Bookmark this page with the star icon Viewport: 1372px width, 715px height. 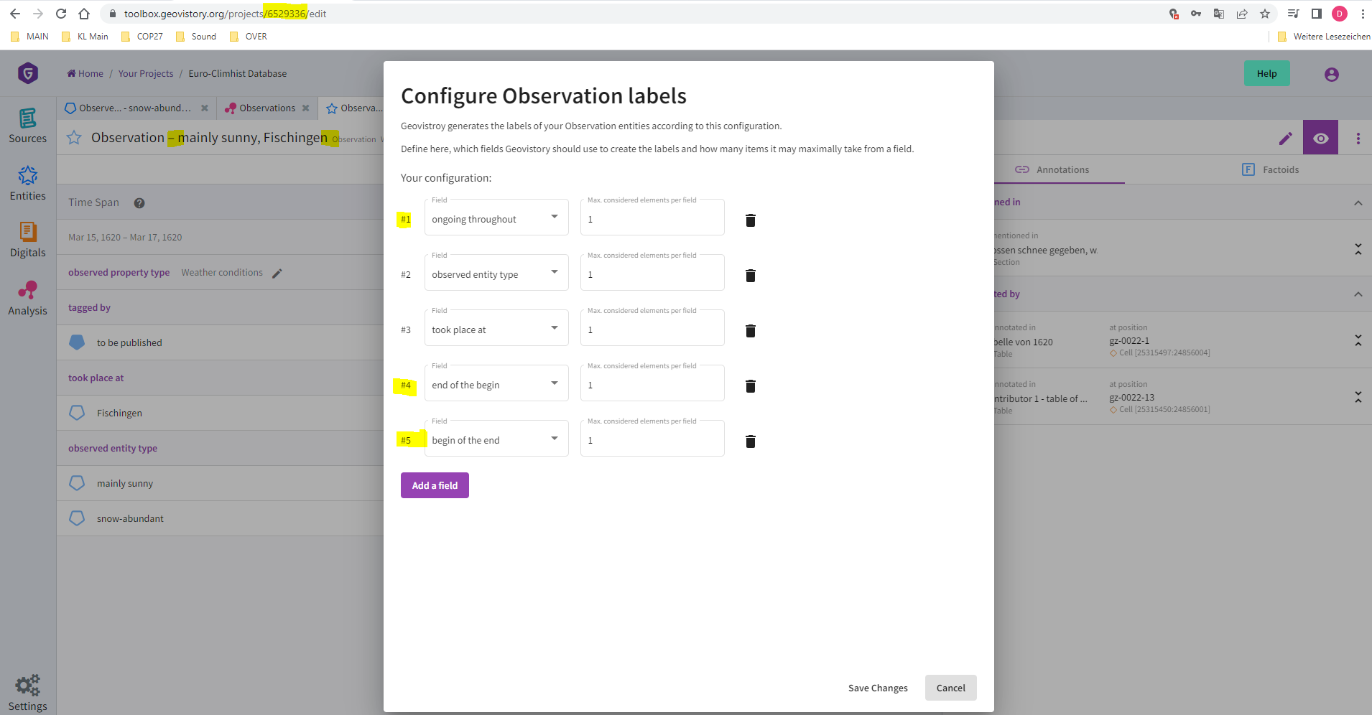coord(1265,14)
